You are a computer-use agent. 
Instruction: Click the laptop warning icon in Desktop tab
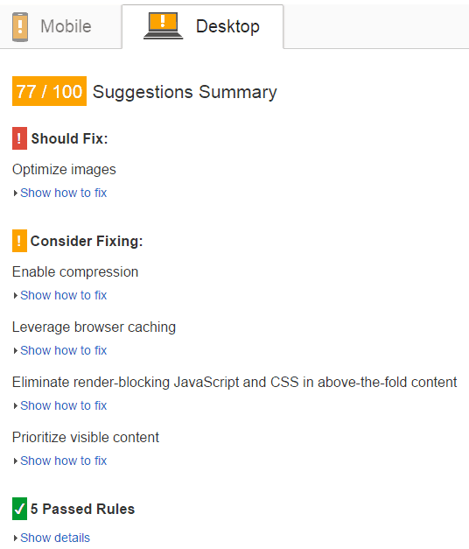pyautogui.click(x=163, y=25)
